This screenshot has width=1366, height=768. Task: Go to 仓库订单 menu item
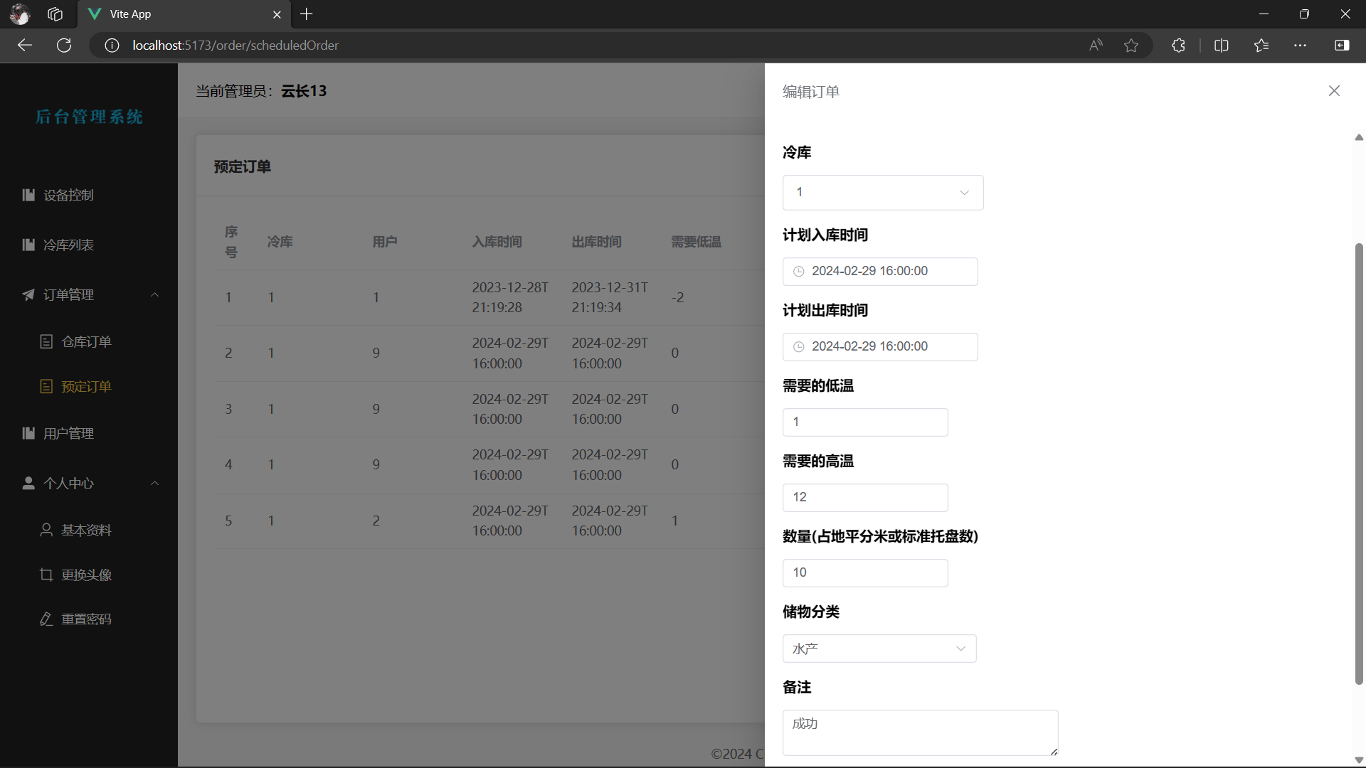point(86,342)
